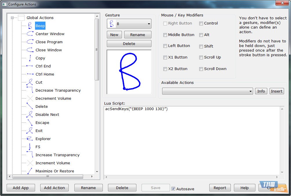Click the Lua Script scroll down arrow
Viewport: 291px width, 196px height.
pyautogui.click(x=282, y=172)
